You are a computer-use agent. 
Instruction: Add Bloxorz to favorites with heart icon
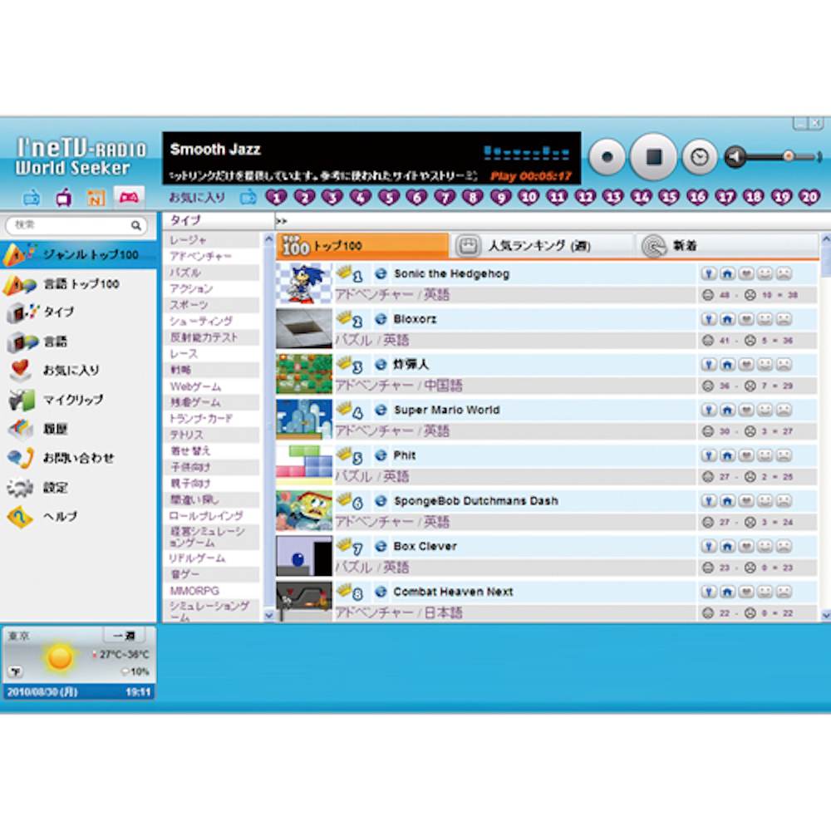(746, 319)
